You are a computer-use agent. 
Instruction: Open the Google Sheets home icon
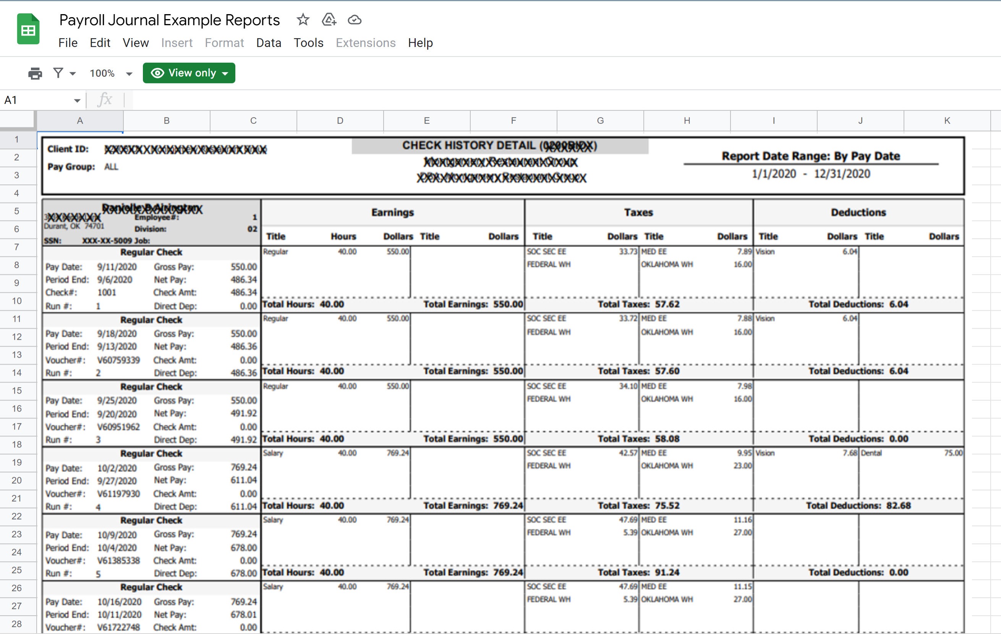(28, 29)
